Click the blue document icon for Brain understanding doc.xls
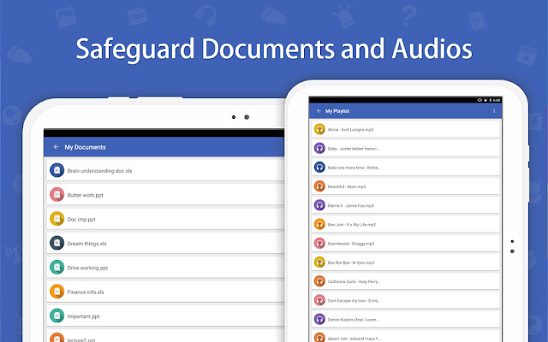 pos(57,170)
